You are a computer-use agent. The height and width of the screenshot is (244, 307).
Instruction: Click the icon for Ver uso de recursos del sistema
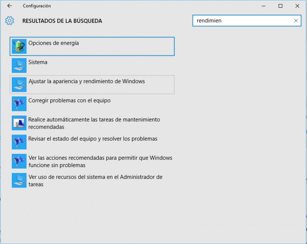[x=19, y=181]
